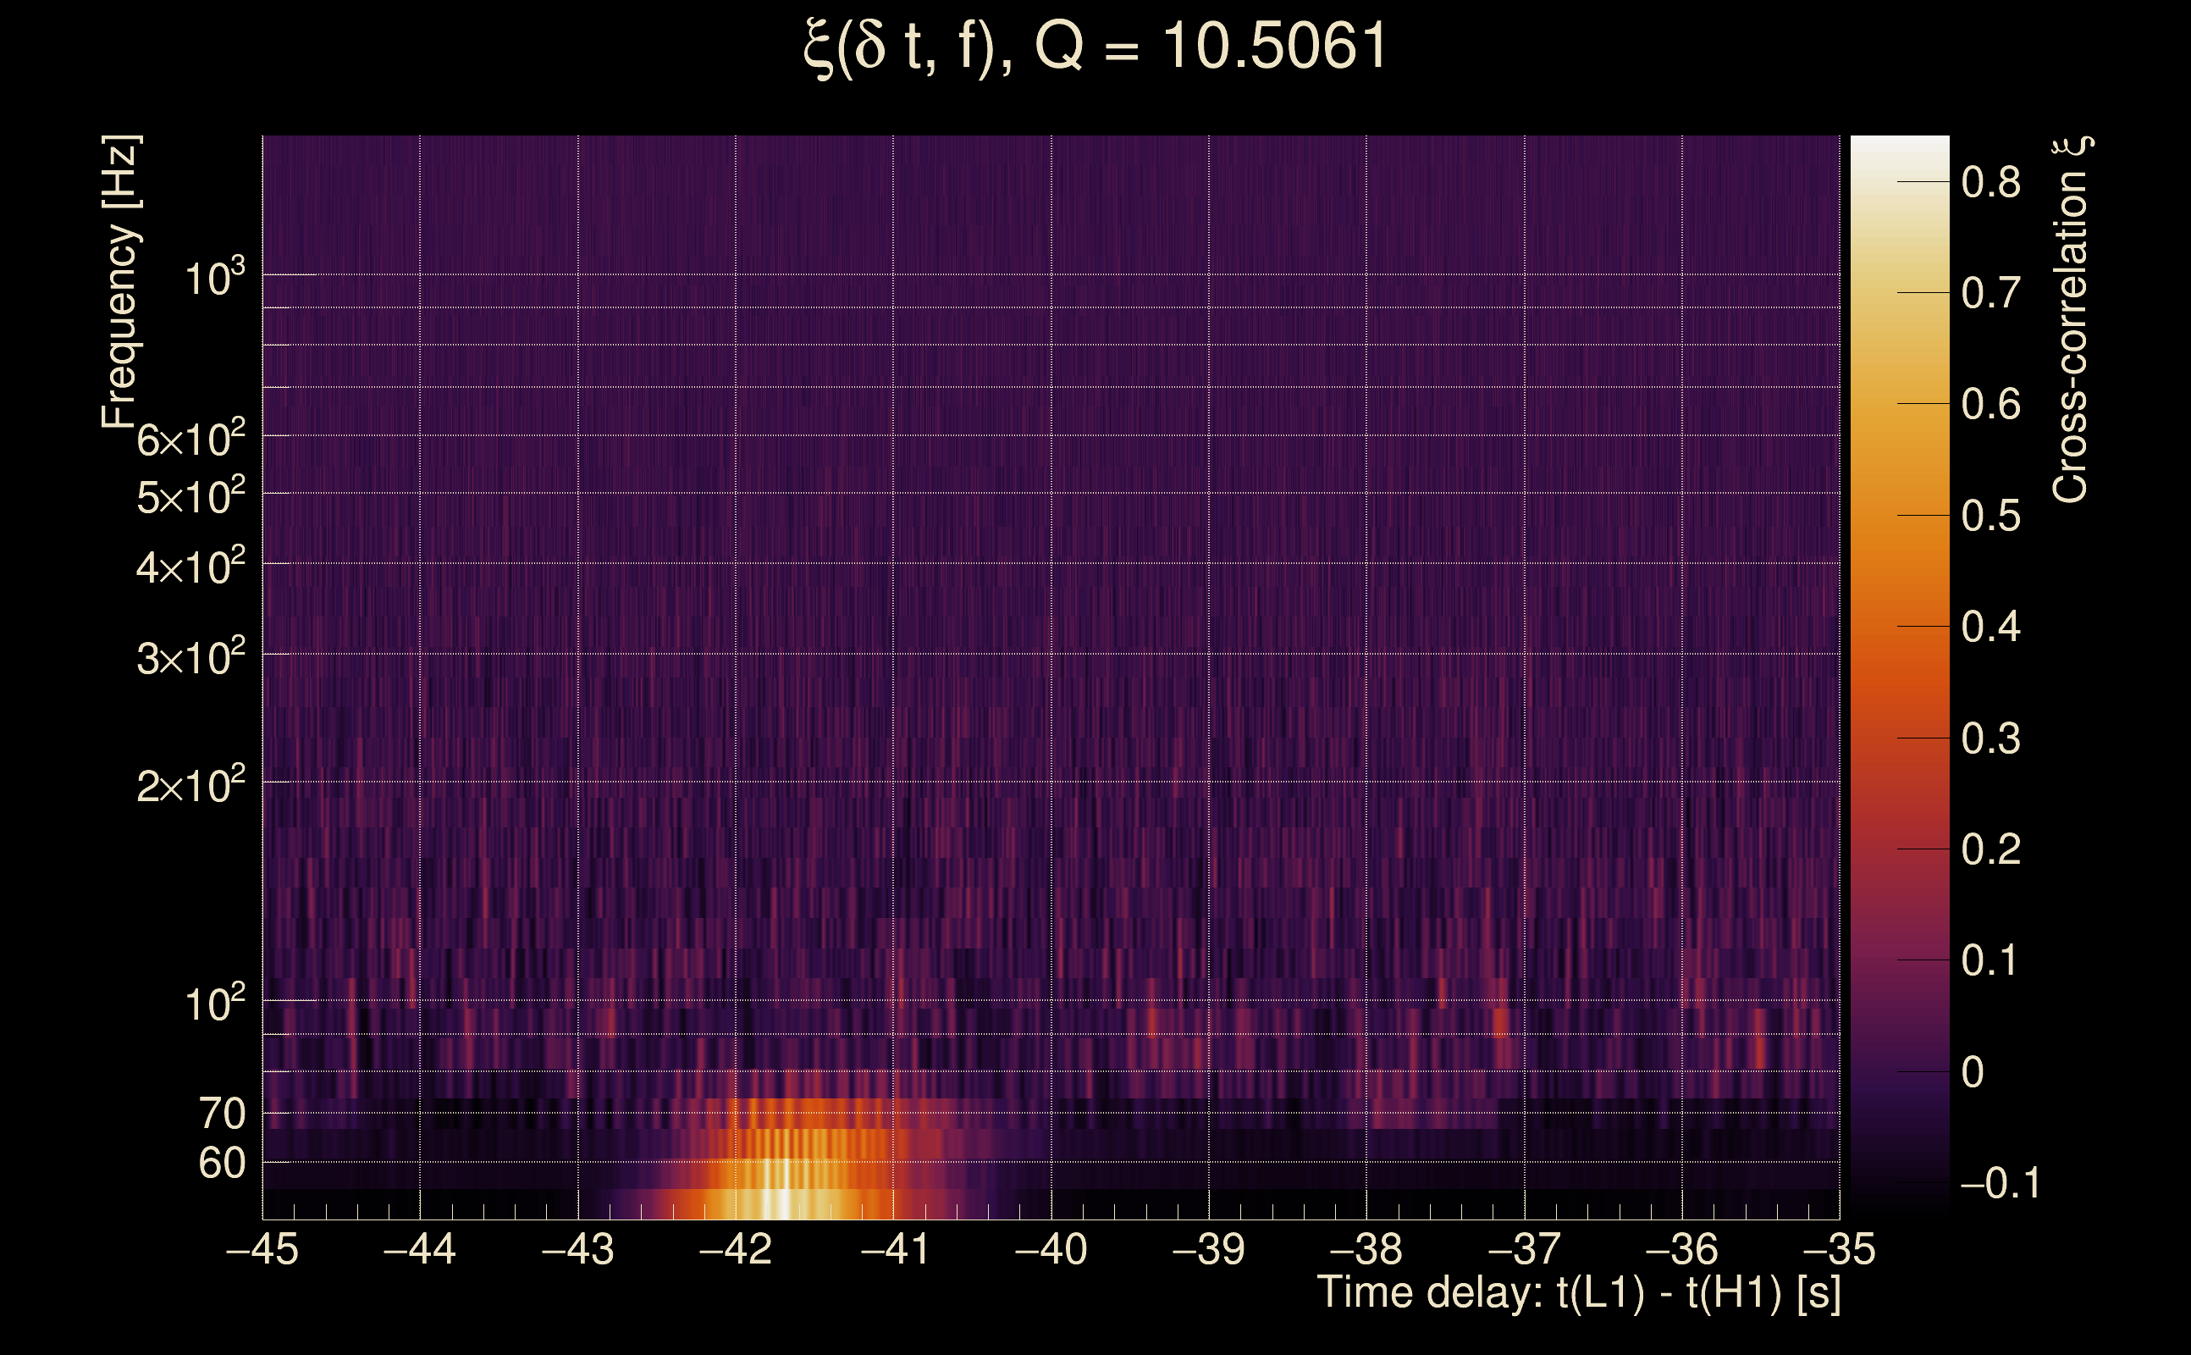Click the plot title showing Q = 10.5061

coord(1095,47)
